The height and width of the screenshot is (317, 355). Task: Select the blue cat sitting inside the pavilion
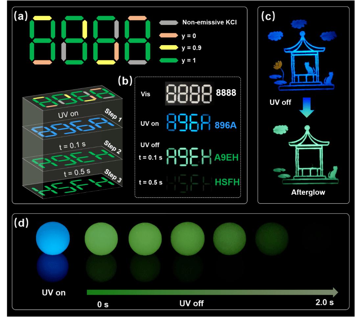pos(309,68)
